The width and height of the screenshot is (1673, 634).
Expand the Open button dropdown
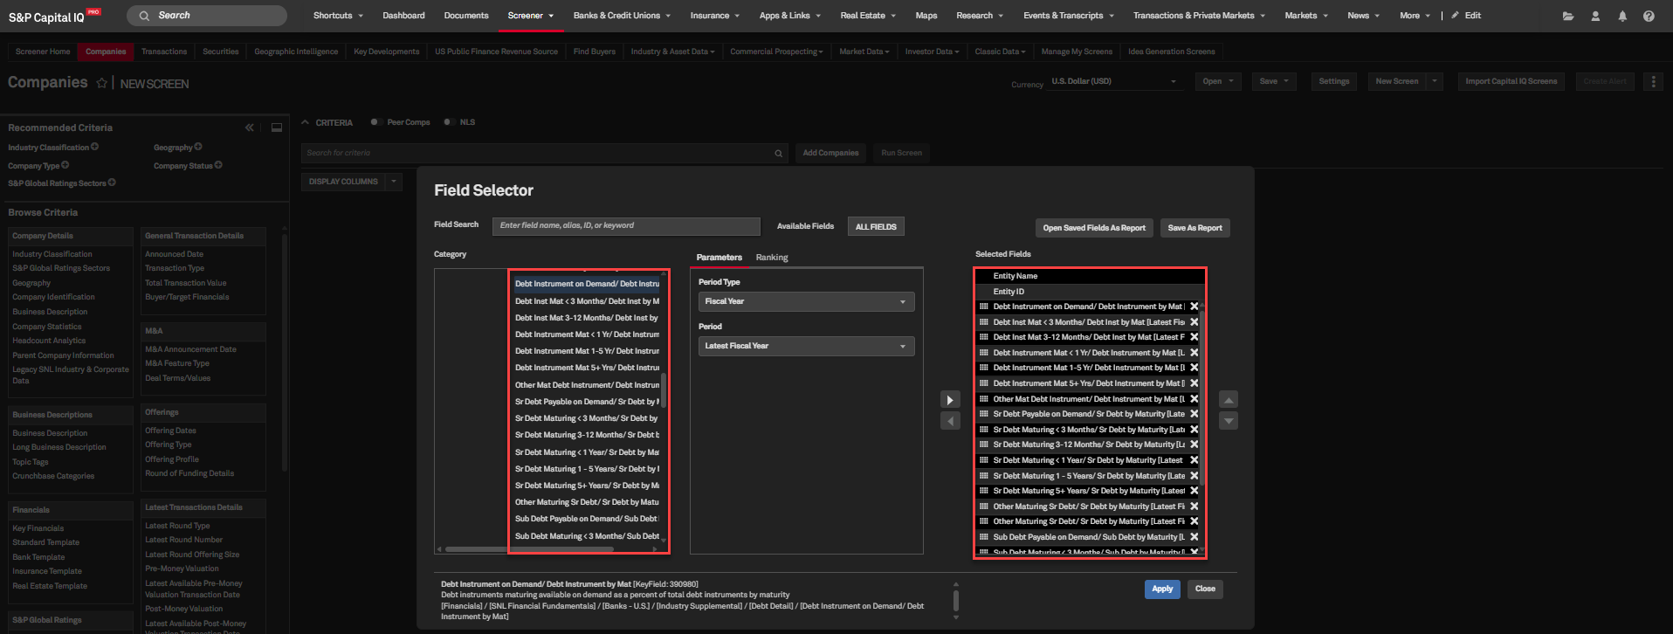pos(1231,81)
